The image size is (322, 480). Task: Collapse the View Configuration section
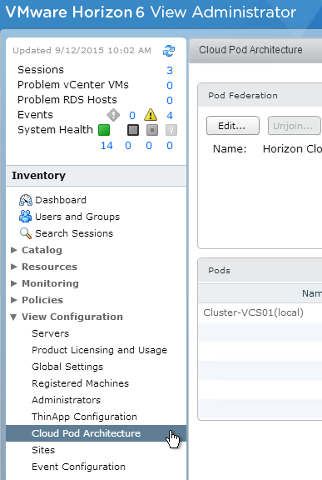[x=13, y=317]
